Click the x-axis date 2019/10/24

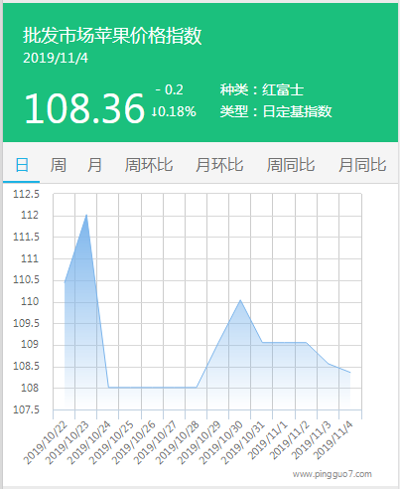point(89,442)
